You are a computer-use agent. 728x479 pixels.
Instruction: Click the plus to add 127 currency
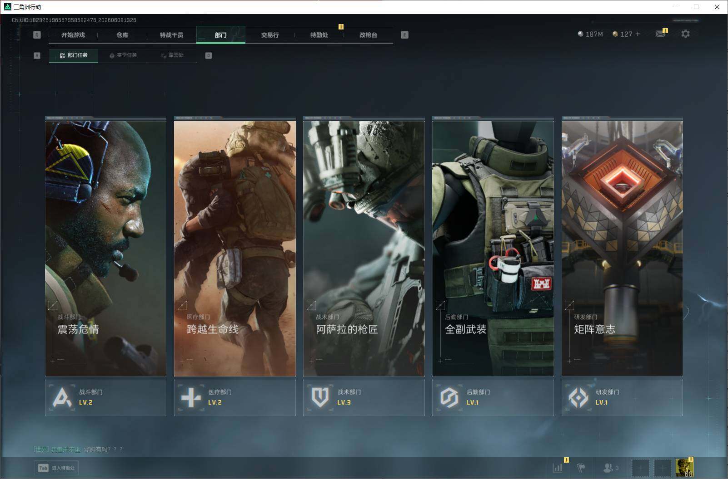click(638, 34)
